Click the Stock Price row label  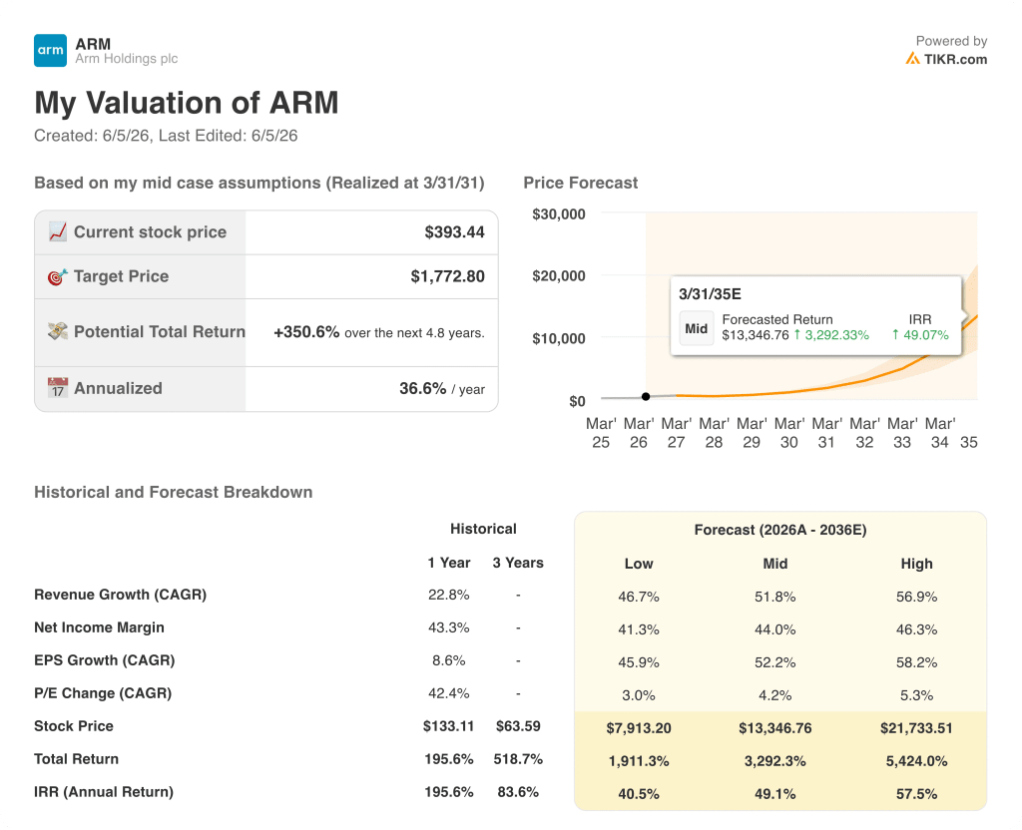point(74,726)
